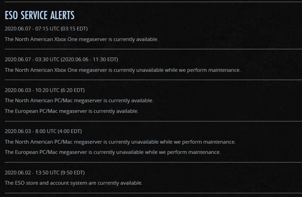Click North American PC/Mac megaserver currently available text
Image resolution: width=302 pixels, height=197 pixels.
79,101
